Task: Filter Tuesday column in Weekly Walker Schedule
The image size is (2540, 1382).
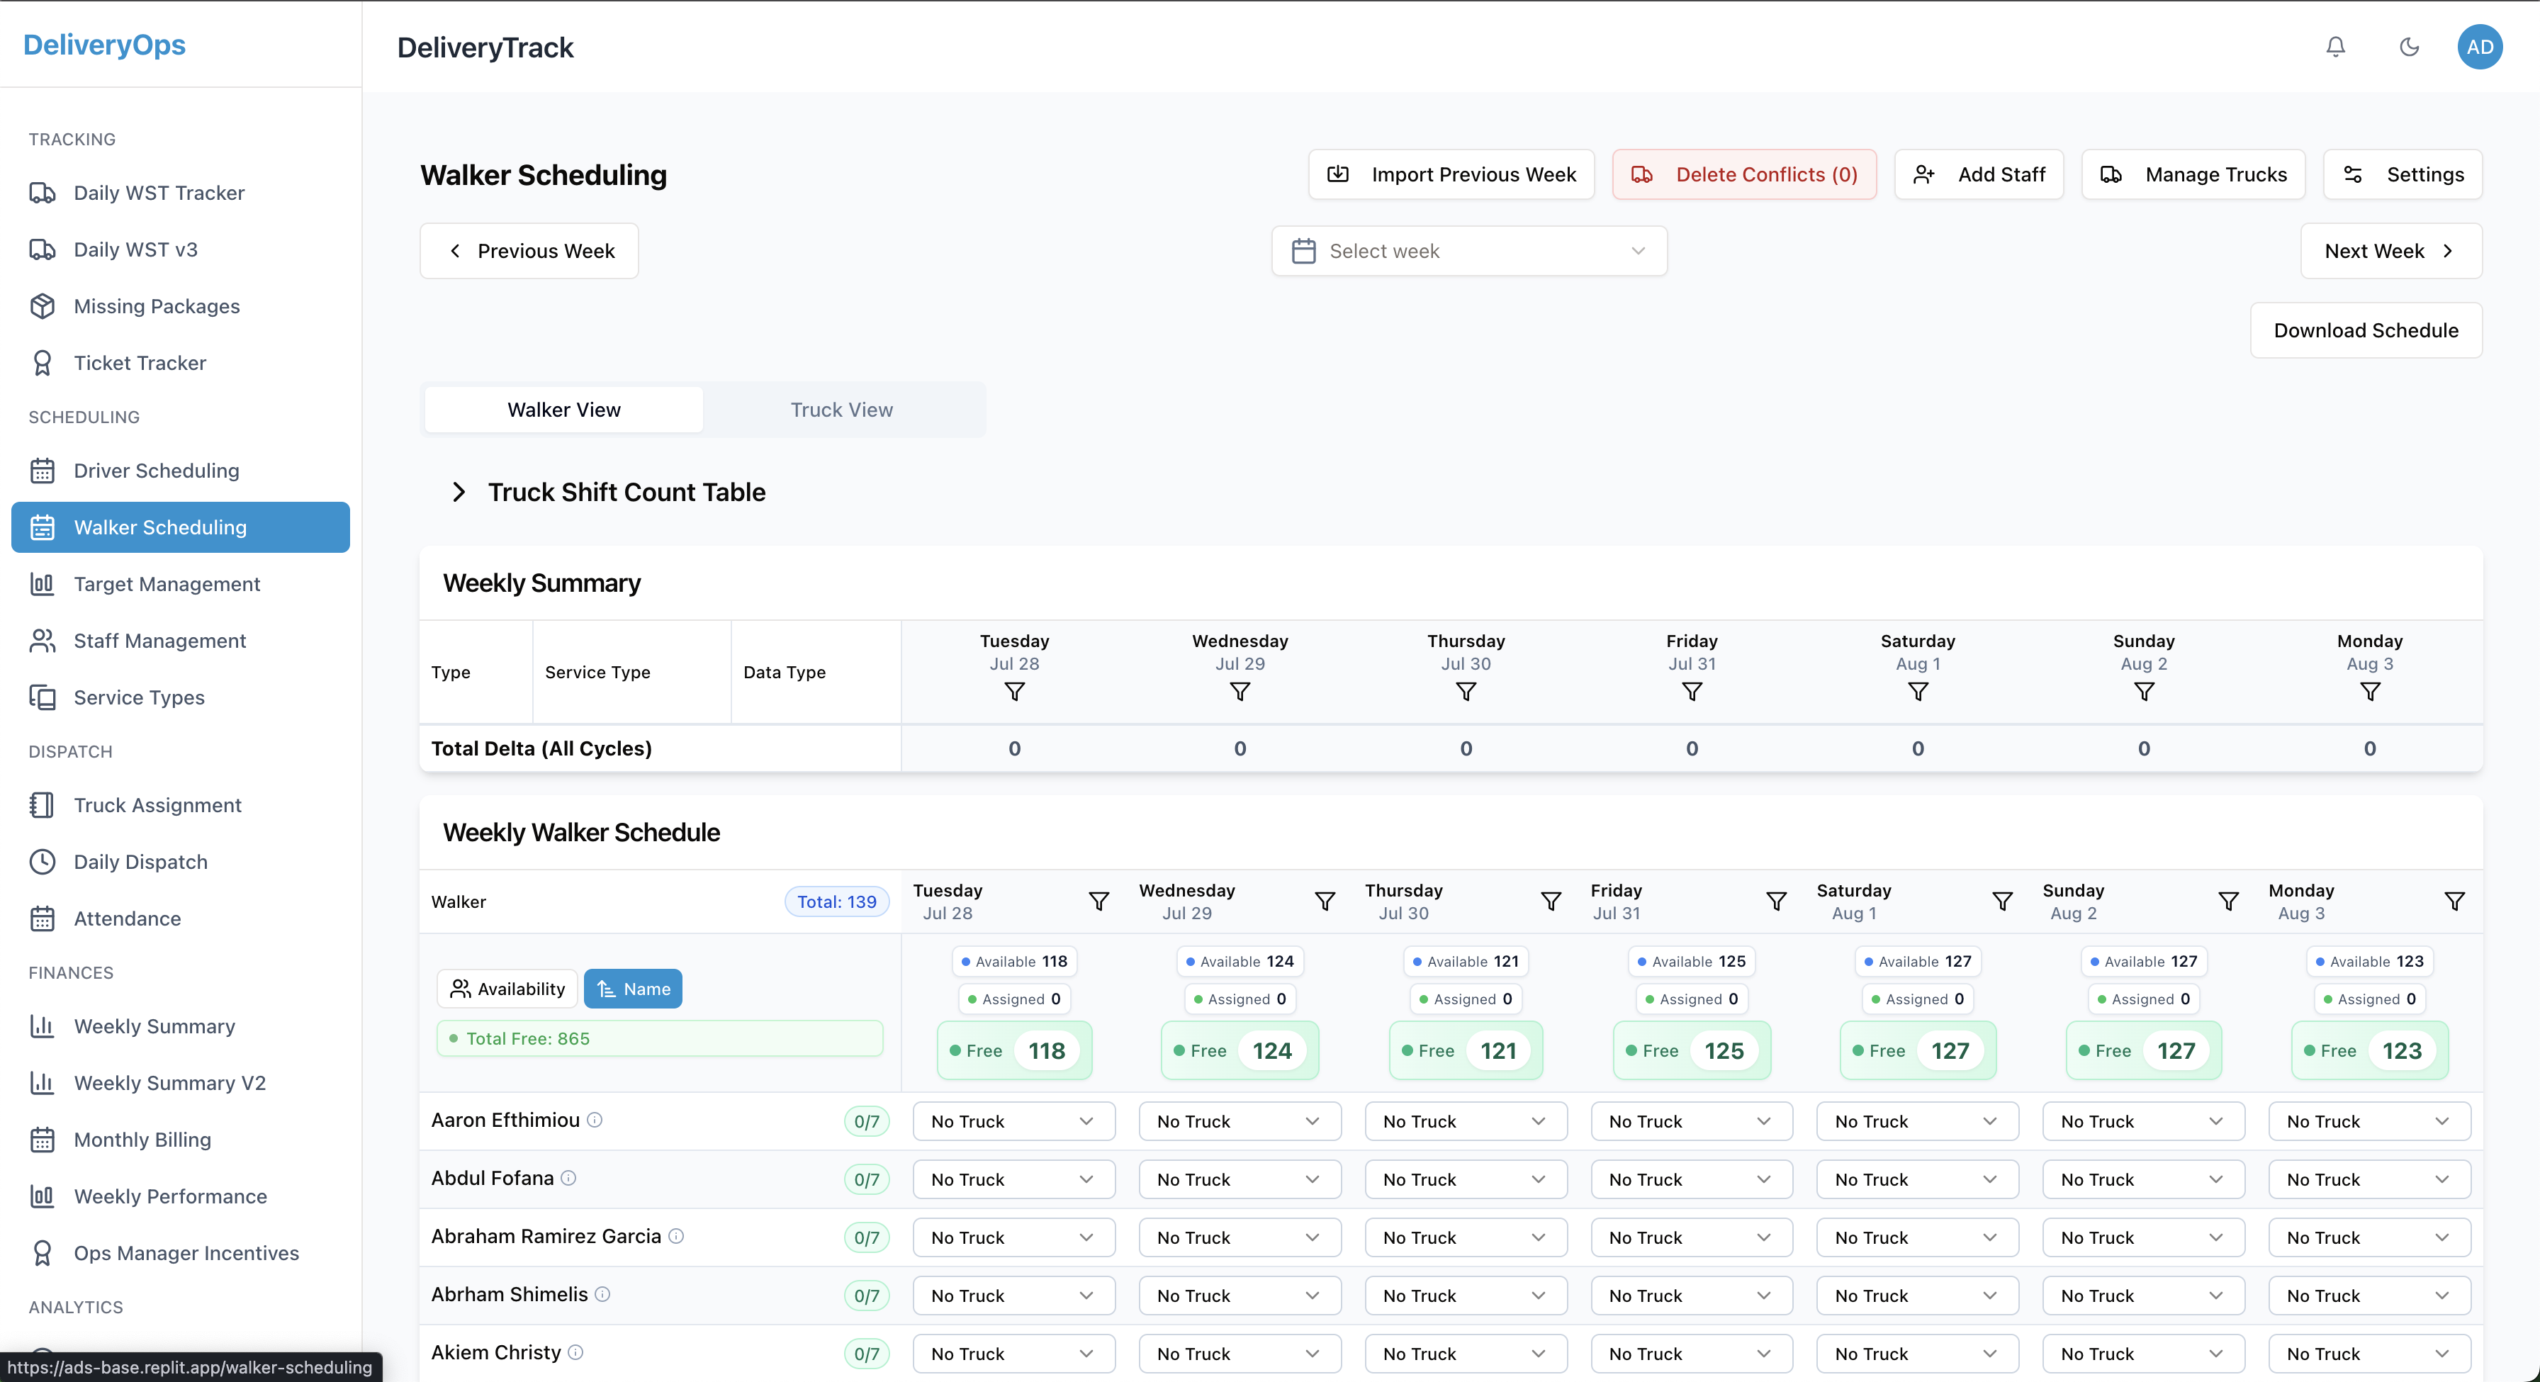Action: pos(1098,901)
